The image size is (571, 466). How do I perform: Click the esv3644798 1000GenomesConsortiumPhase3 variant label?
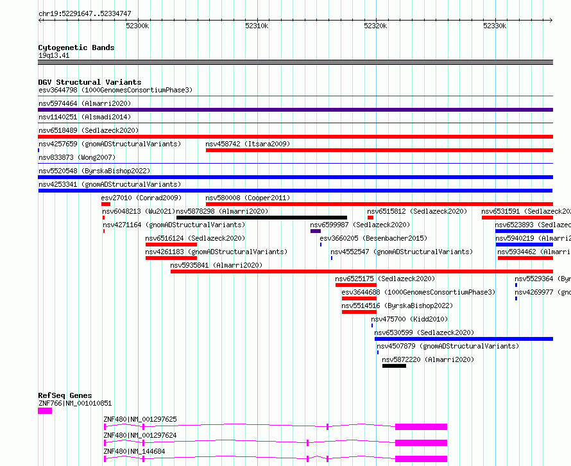115,90
